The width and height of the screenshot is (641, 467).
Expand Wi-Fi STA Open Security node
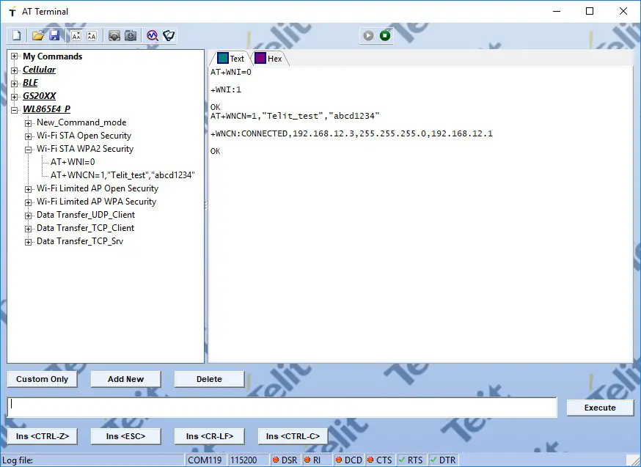click(x=28, y=136)
